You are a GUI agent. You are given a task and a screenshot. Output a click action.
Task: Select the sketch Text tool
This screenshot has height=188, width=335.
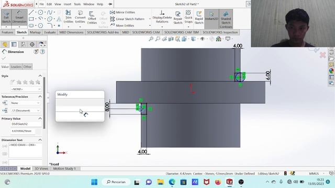59,19
